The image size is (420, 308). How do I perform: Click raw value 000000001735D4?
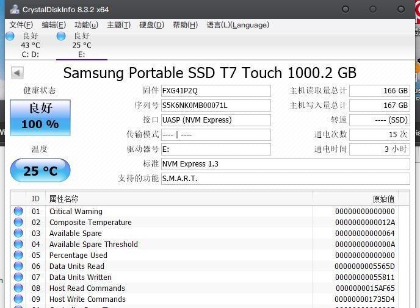pyautogui.click(x=365, y=299)
